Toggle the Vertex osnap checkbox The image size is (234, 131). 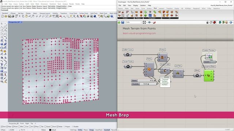pyautogui.click(x=57, y=127)
